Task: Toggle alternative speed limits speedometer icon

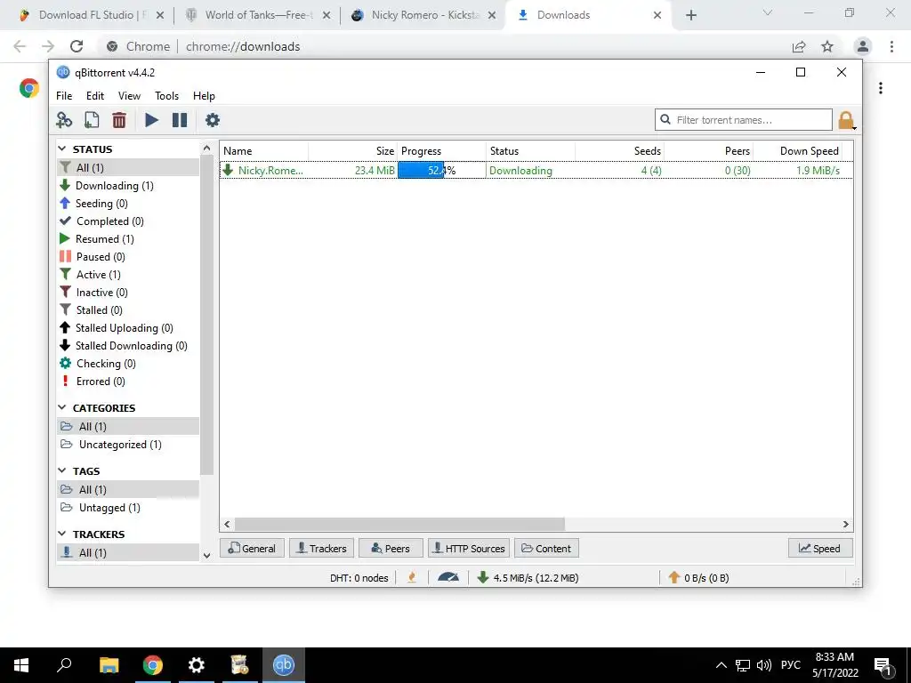Action: (448, 577)
